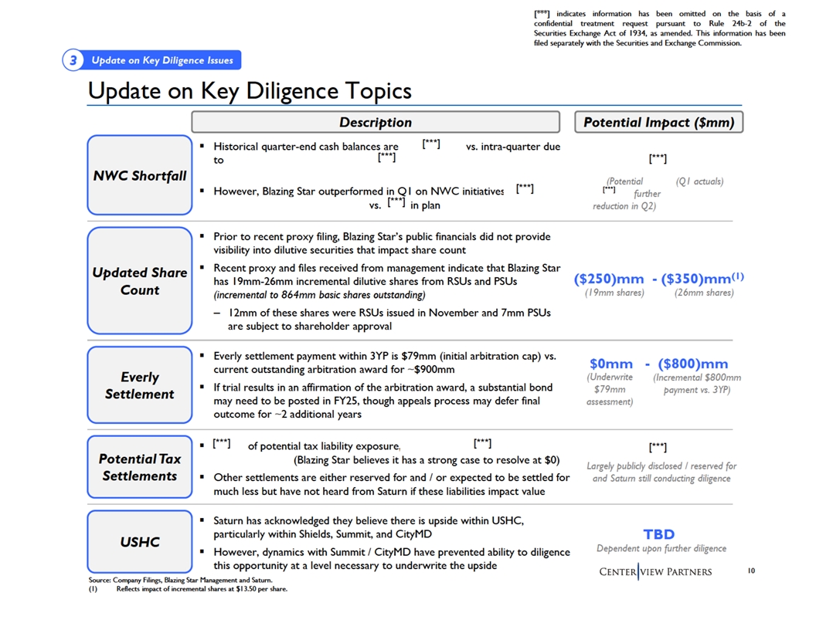Select the 'Description' column header
The height and width of the screenshot is (630, 816).
pyautogui.click(x=376, y=122)
